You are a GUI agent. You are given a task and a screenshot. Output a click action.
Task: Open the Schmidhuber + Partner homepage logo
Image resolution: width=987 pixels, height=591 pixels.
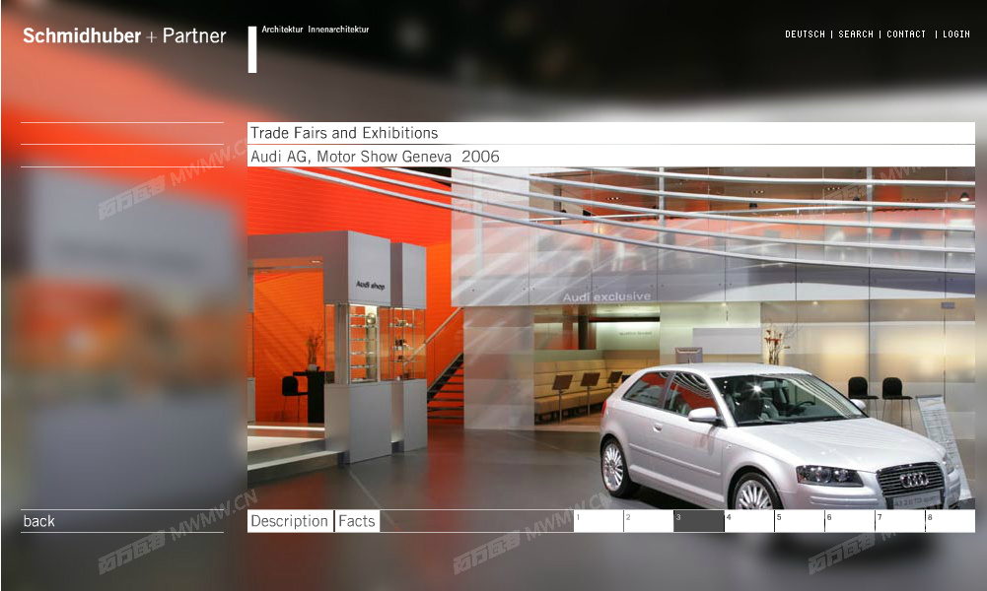tap(124, 35)
